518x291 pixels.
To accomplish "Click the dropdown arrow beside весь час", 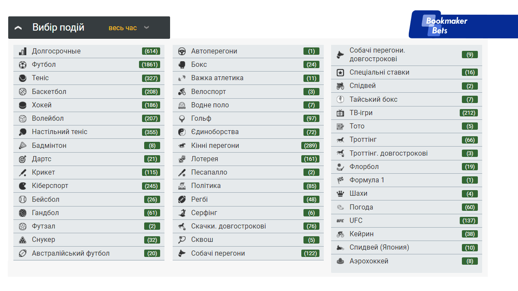I will [146, 28].
